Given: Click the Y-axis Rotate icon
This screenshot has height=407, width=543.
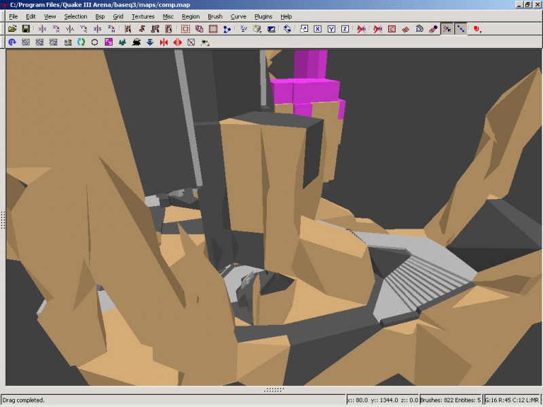Looking at the screenshot, I should (83, 29).
